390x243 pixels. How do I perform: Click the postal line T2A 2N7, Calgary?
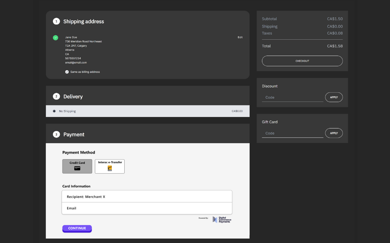76,46
